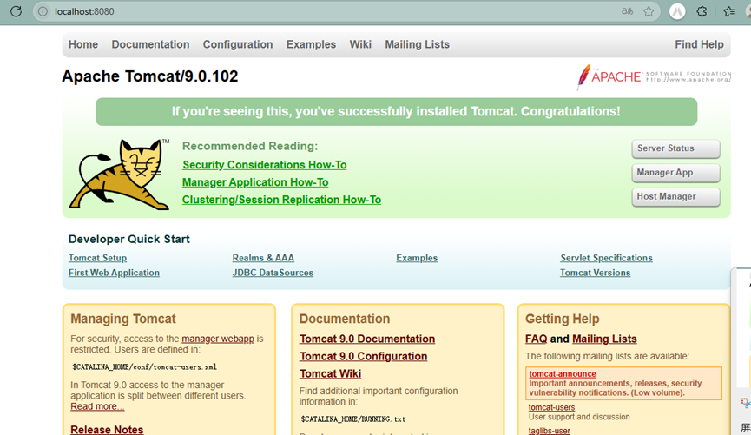Click the Tomcat cat mascot image
The height and width of the screenshot is (435, 751).
point(119,175)
